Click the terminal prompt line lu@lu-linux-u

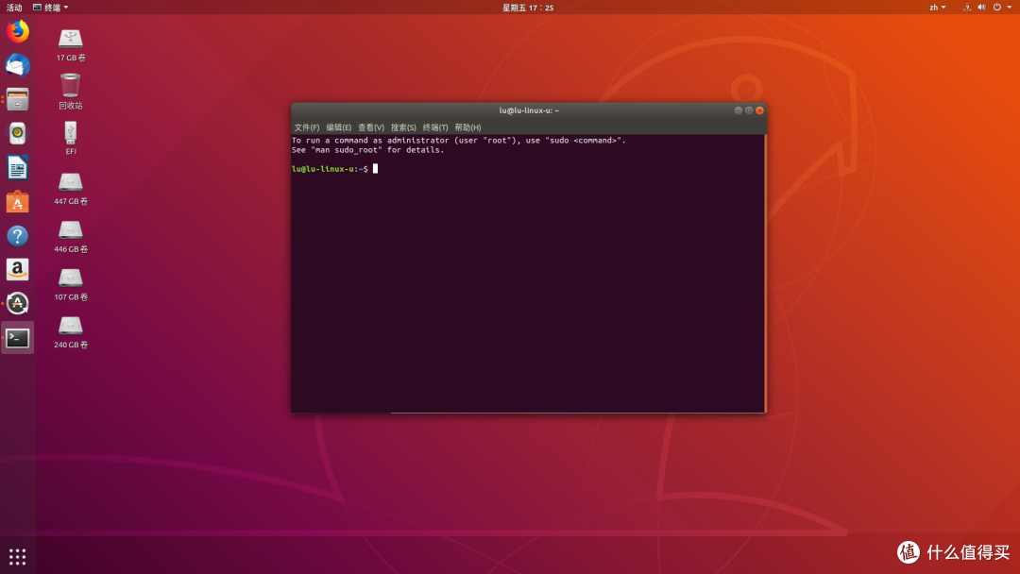330,169
